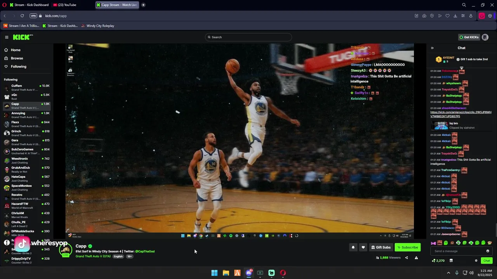Open the user profile avatar menu
497x279 pixels.
[x=485, y=37]
